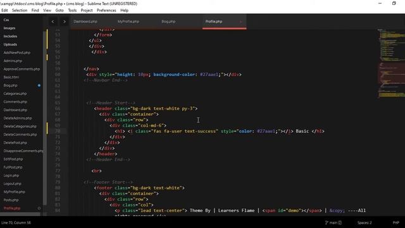The image size is (405, 228).
Task: Open Categories.php in the sidebar
Action: coord(15,94)
